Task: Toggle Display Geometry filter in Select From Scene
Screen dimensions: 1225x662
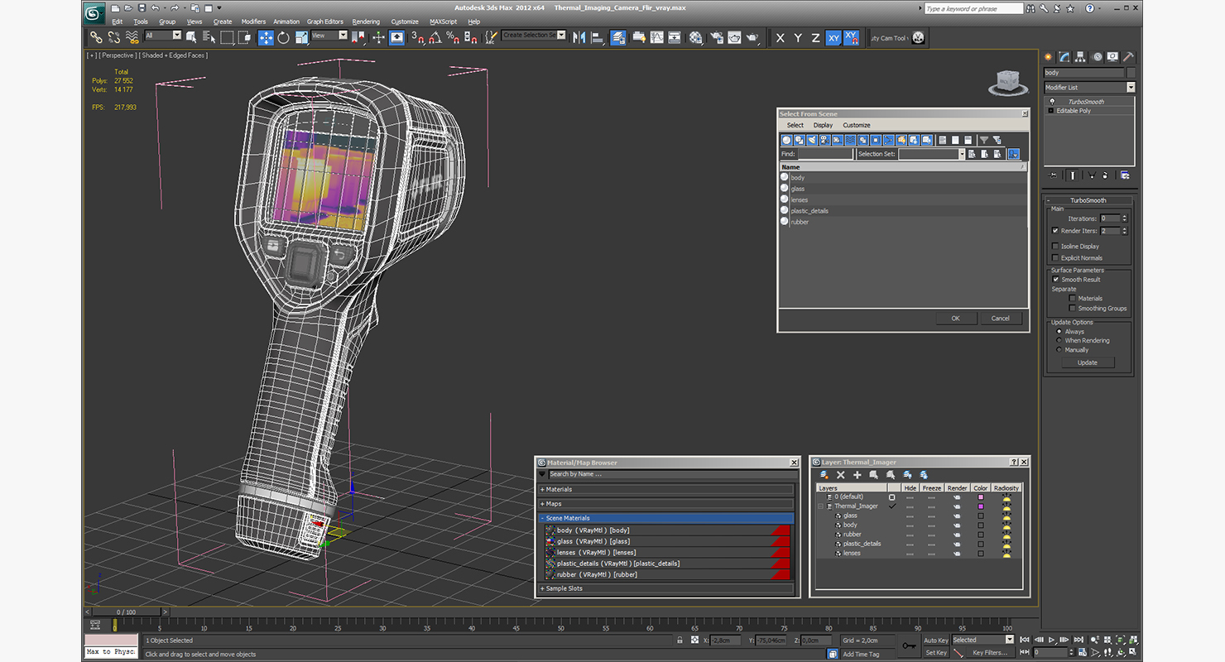Action: tap(787, 140)
